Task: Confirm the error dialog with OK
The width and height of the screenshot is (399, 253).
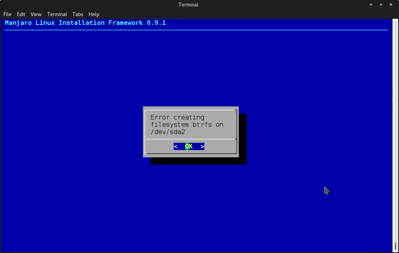Action: pos(189,147)
